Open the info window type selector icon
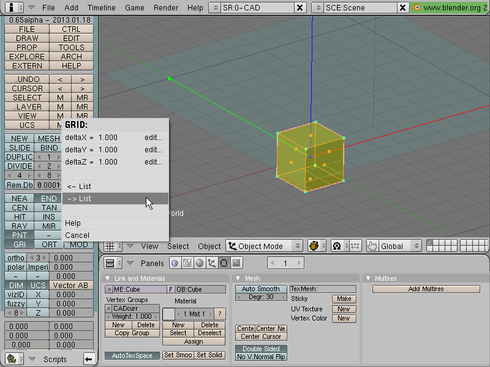Screen dimensions: 490x367 coord(15,7)
